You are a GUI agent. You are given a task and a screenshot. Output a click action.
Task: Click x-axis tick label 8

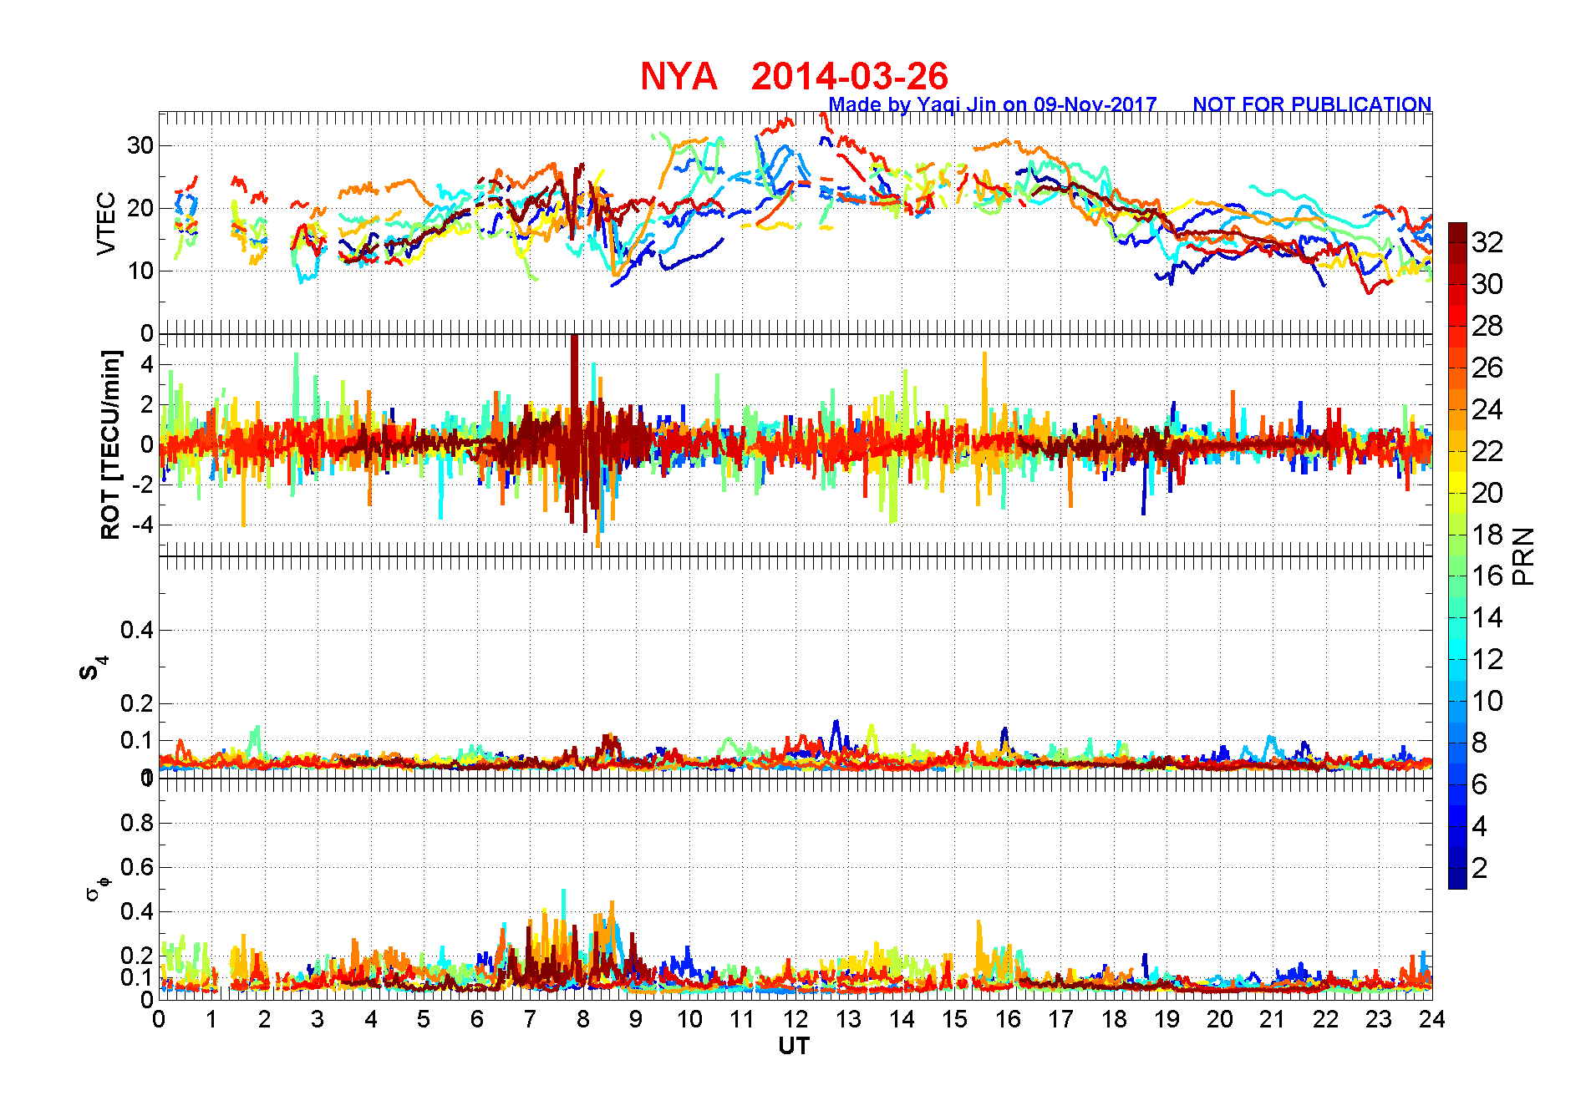[583, 1019]
